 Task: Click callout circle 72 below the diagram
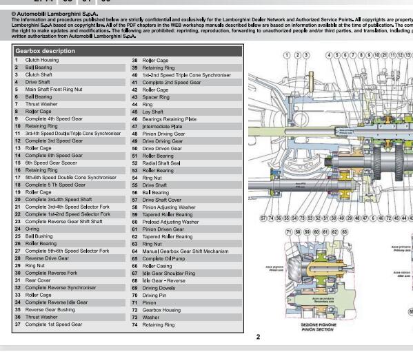pos(389,218)
